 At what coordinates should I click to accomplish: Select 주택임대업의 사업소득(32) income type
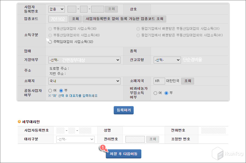(49, 42)
